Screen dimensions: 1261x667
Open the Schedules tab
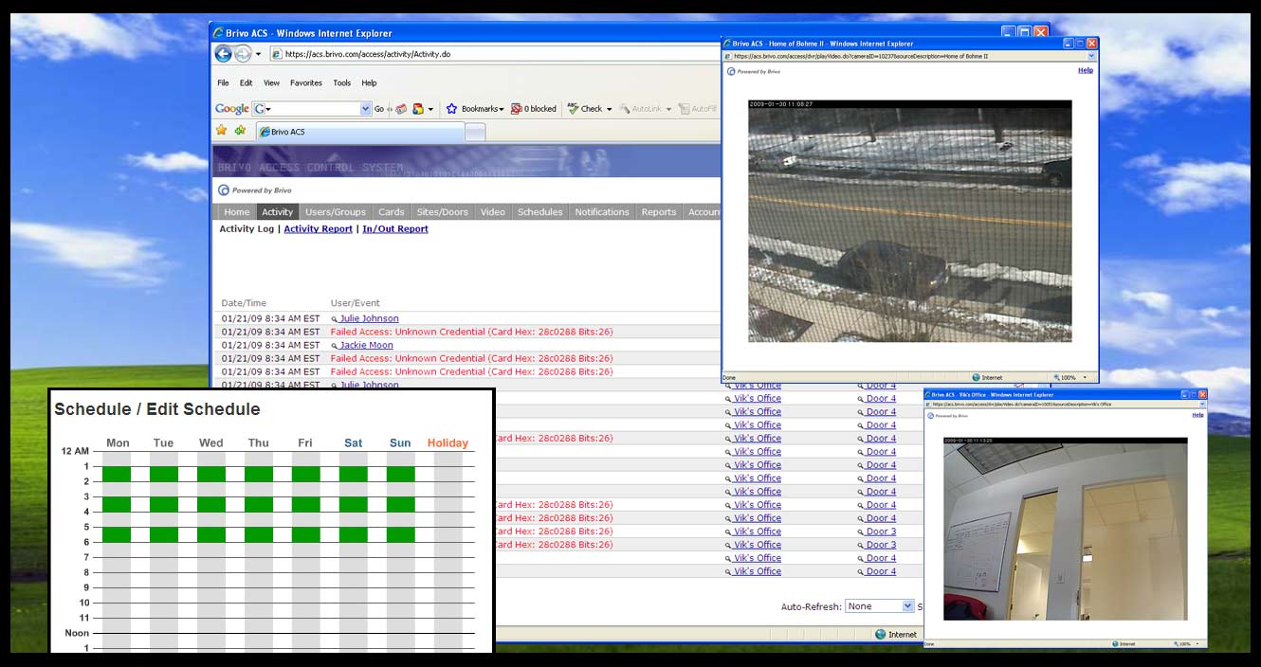[540, 212]
